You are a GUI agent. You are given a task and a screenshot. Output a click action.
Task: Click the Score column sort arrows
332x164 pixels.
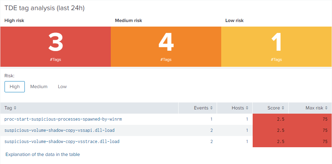tap(283, 108)
